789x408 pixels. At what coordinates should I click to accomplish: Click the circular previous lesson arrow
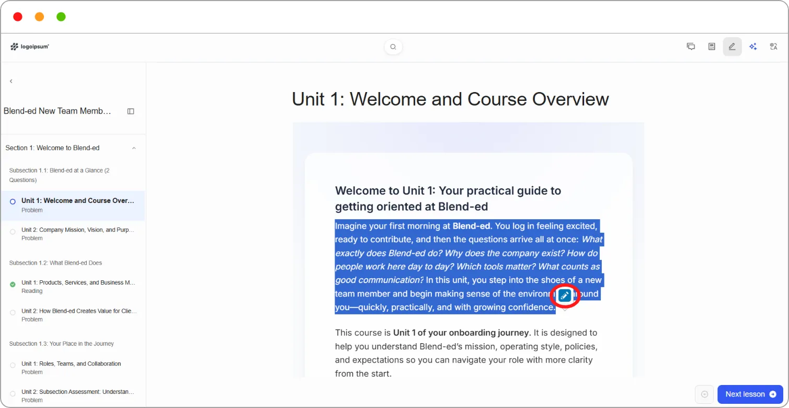704,394
